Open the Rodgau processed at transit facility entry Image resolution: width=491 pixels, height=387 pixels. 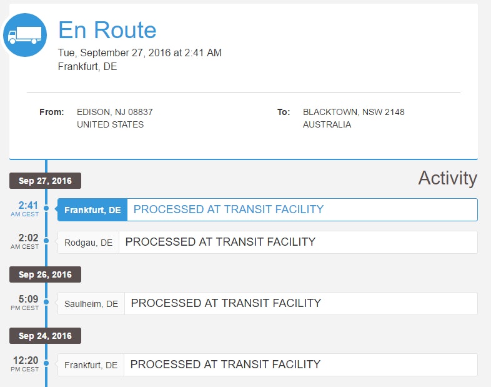pyautogui.click(x=220, y=242)
